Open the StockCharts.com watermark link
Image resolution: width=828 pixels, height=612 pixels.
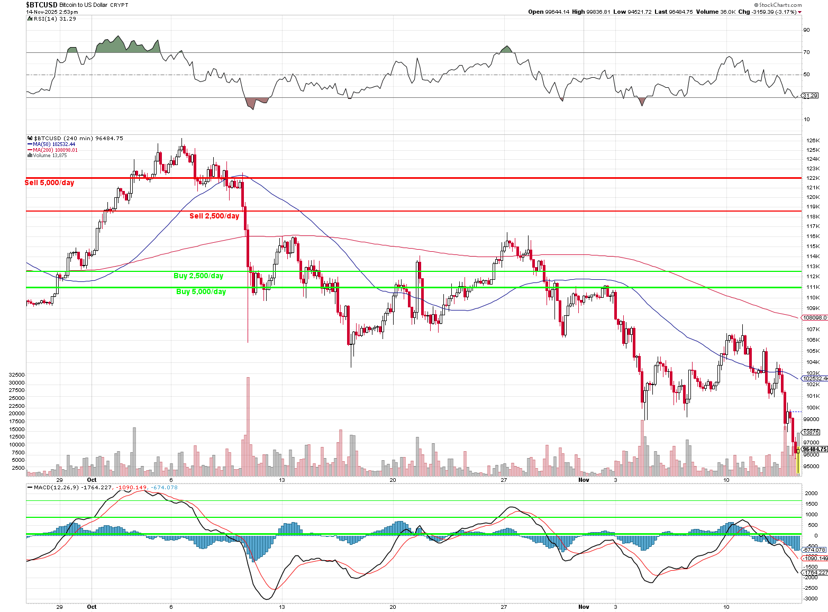[780, 5]
